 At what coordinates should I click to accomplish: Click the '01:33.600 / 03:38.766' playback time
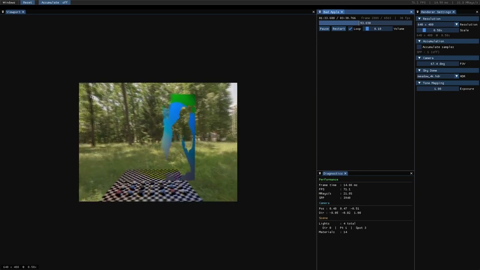[337, 18]
